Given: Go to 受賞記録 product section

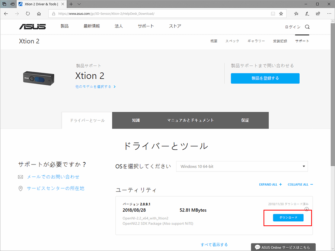Looking at the screenshot, I should click(x=280, y=41).
